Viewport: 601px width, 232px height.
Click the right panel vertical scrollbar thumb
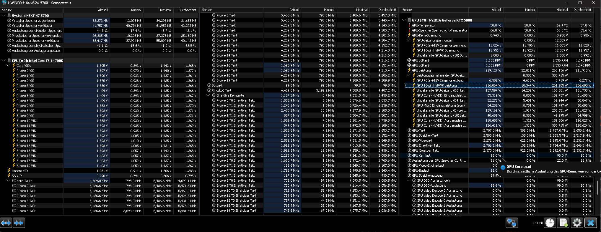click(x=597, y=188)
